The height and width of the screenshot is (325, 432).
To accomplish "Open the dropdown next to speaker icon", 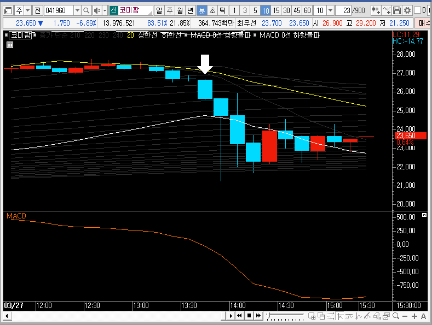I will coord(105,11).
